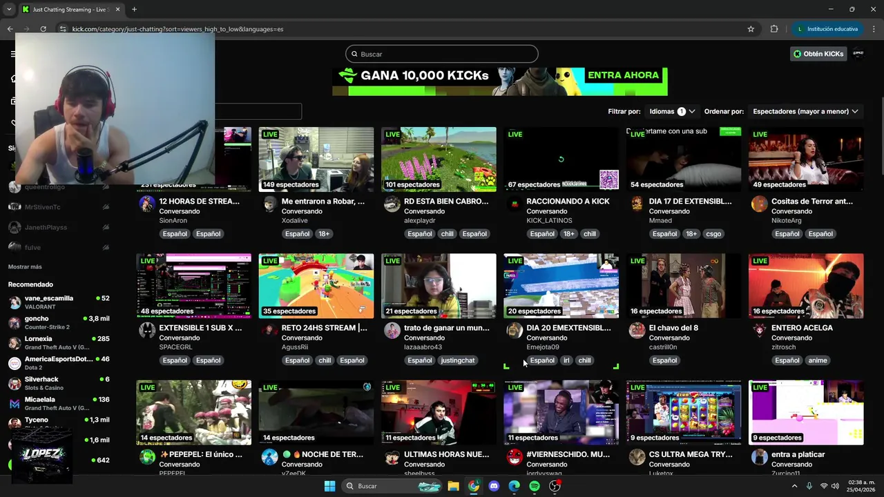Viewport: 884px width, 497px height.
Task: Click the Windows Start button
Action: (x=329, y=486)
